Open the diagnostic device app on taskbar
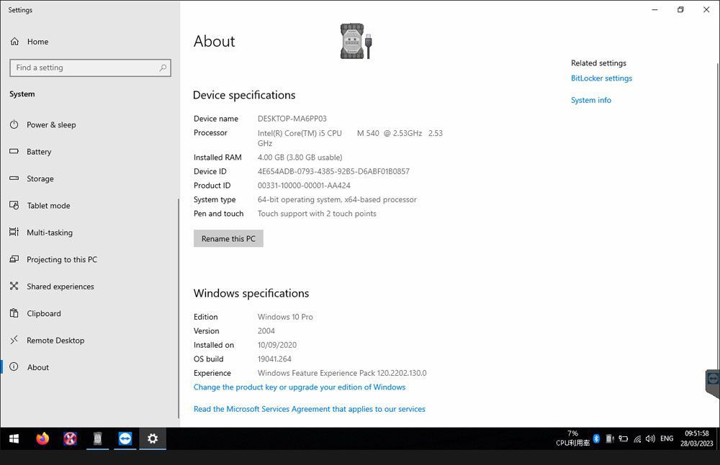 [97, 439]
